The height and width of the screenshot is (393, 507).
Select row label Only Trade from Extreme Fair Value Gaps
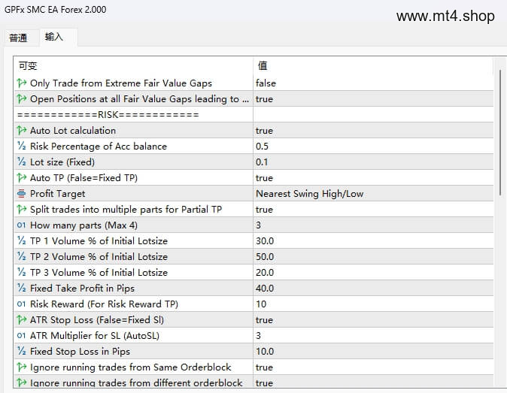[x=121, y=83]
